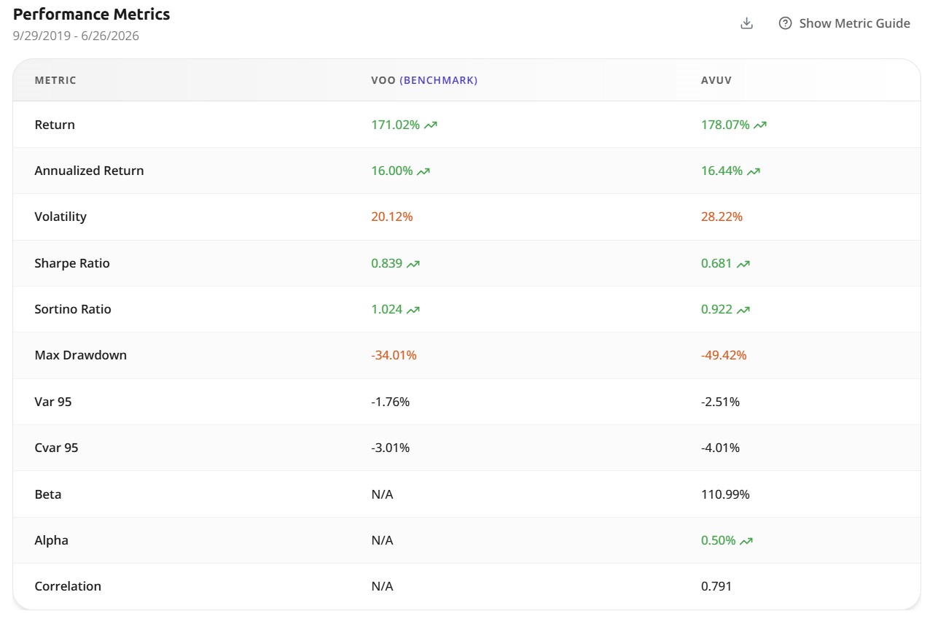This screenshot has width=930, height=619.
Task: Click the AVUV column header
Action: pyautogui.click(x=716, y=80)
